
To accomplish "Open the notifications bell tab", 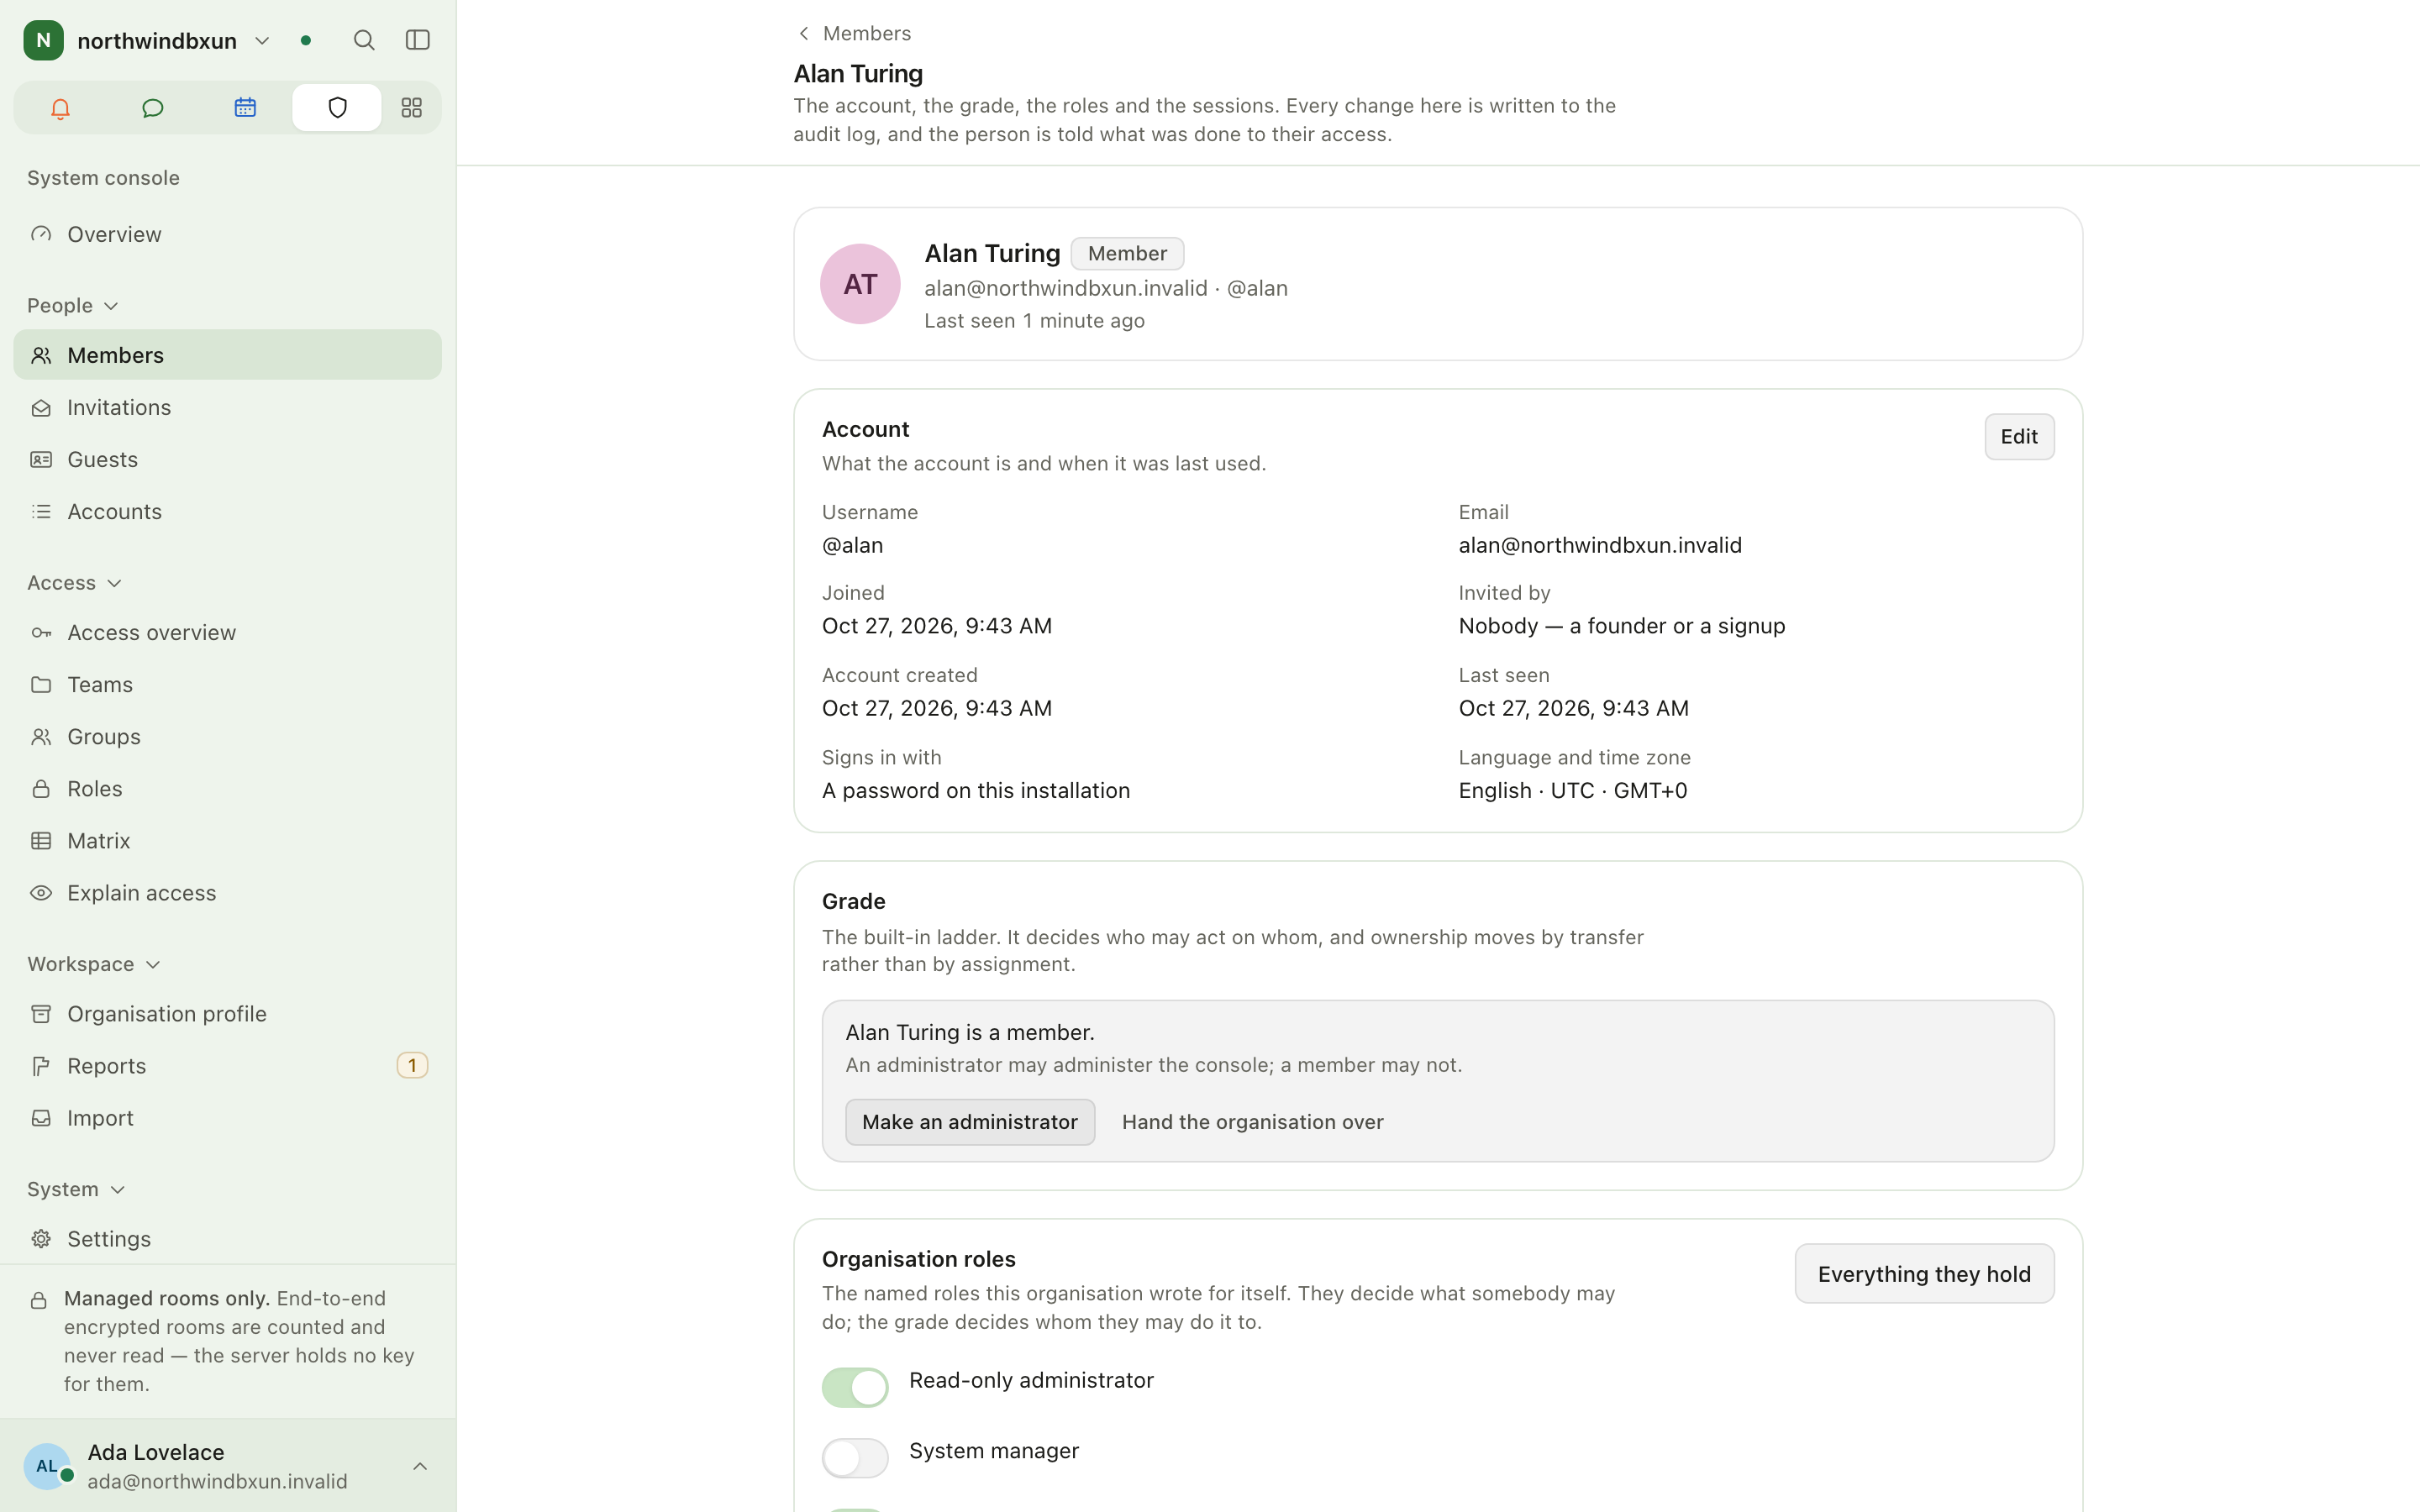I will click(60, 108).
